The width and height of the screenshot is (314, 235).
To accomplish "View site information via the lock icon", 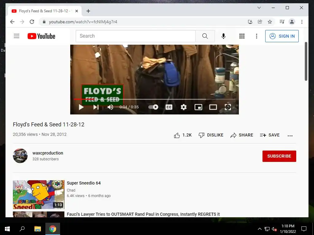I will [x=44, y=22].
